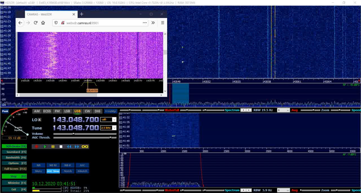Click the LO frequency display 143.048.700
Screen dimensions: 361x193
pos(76,120)
